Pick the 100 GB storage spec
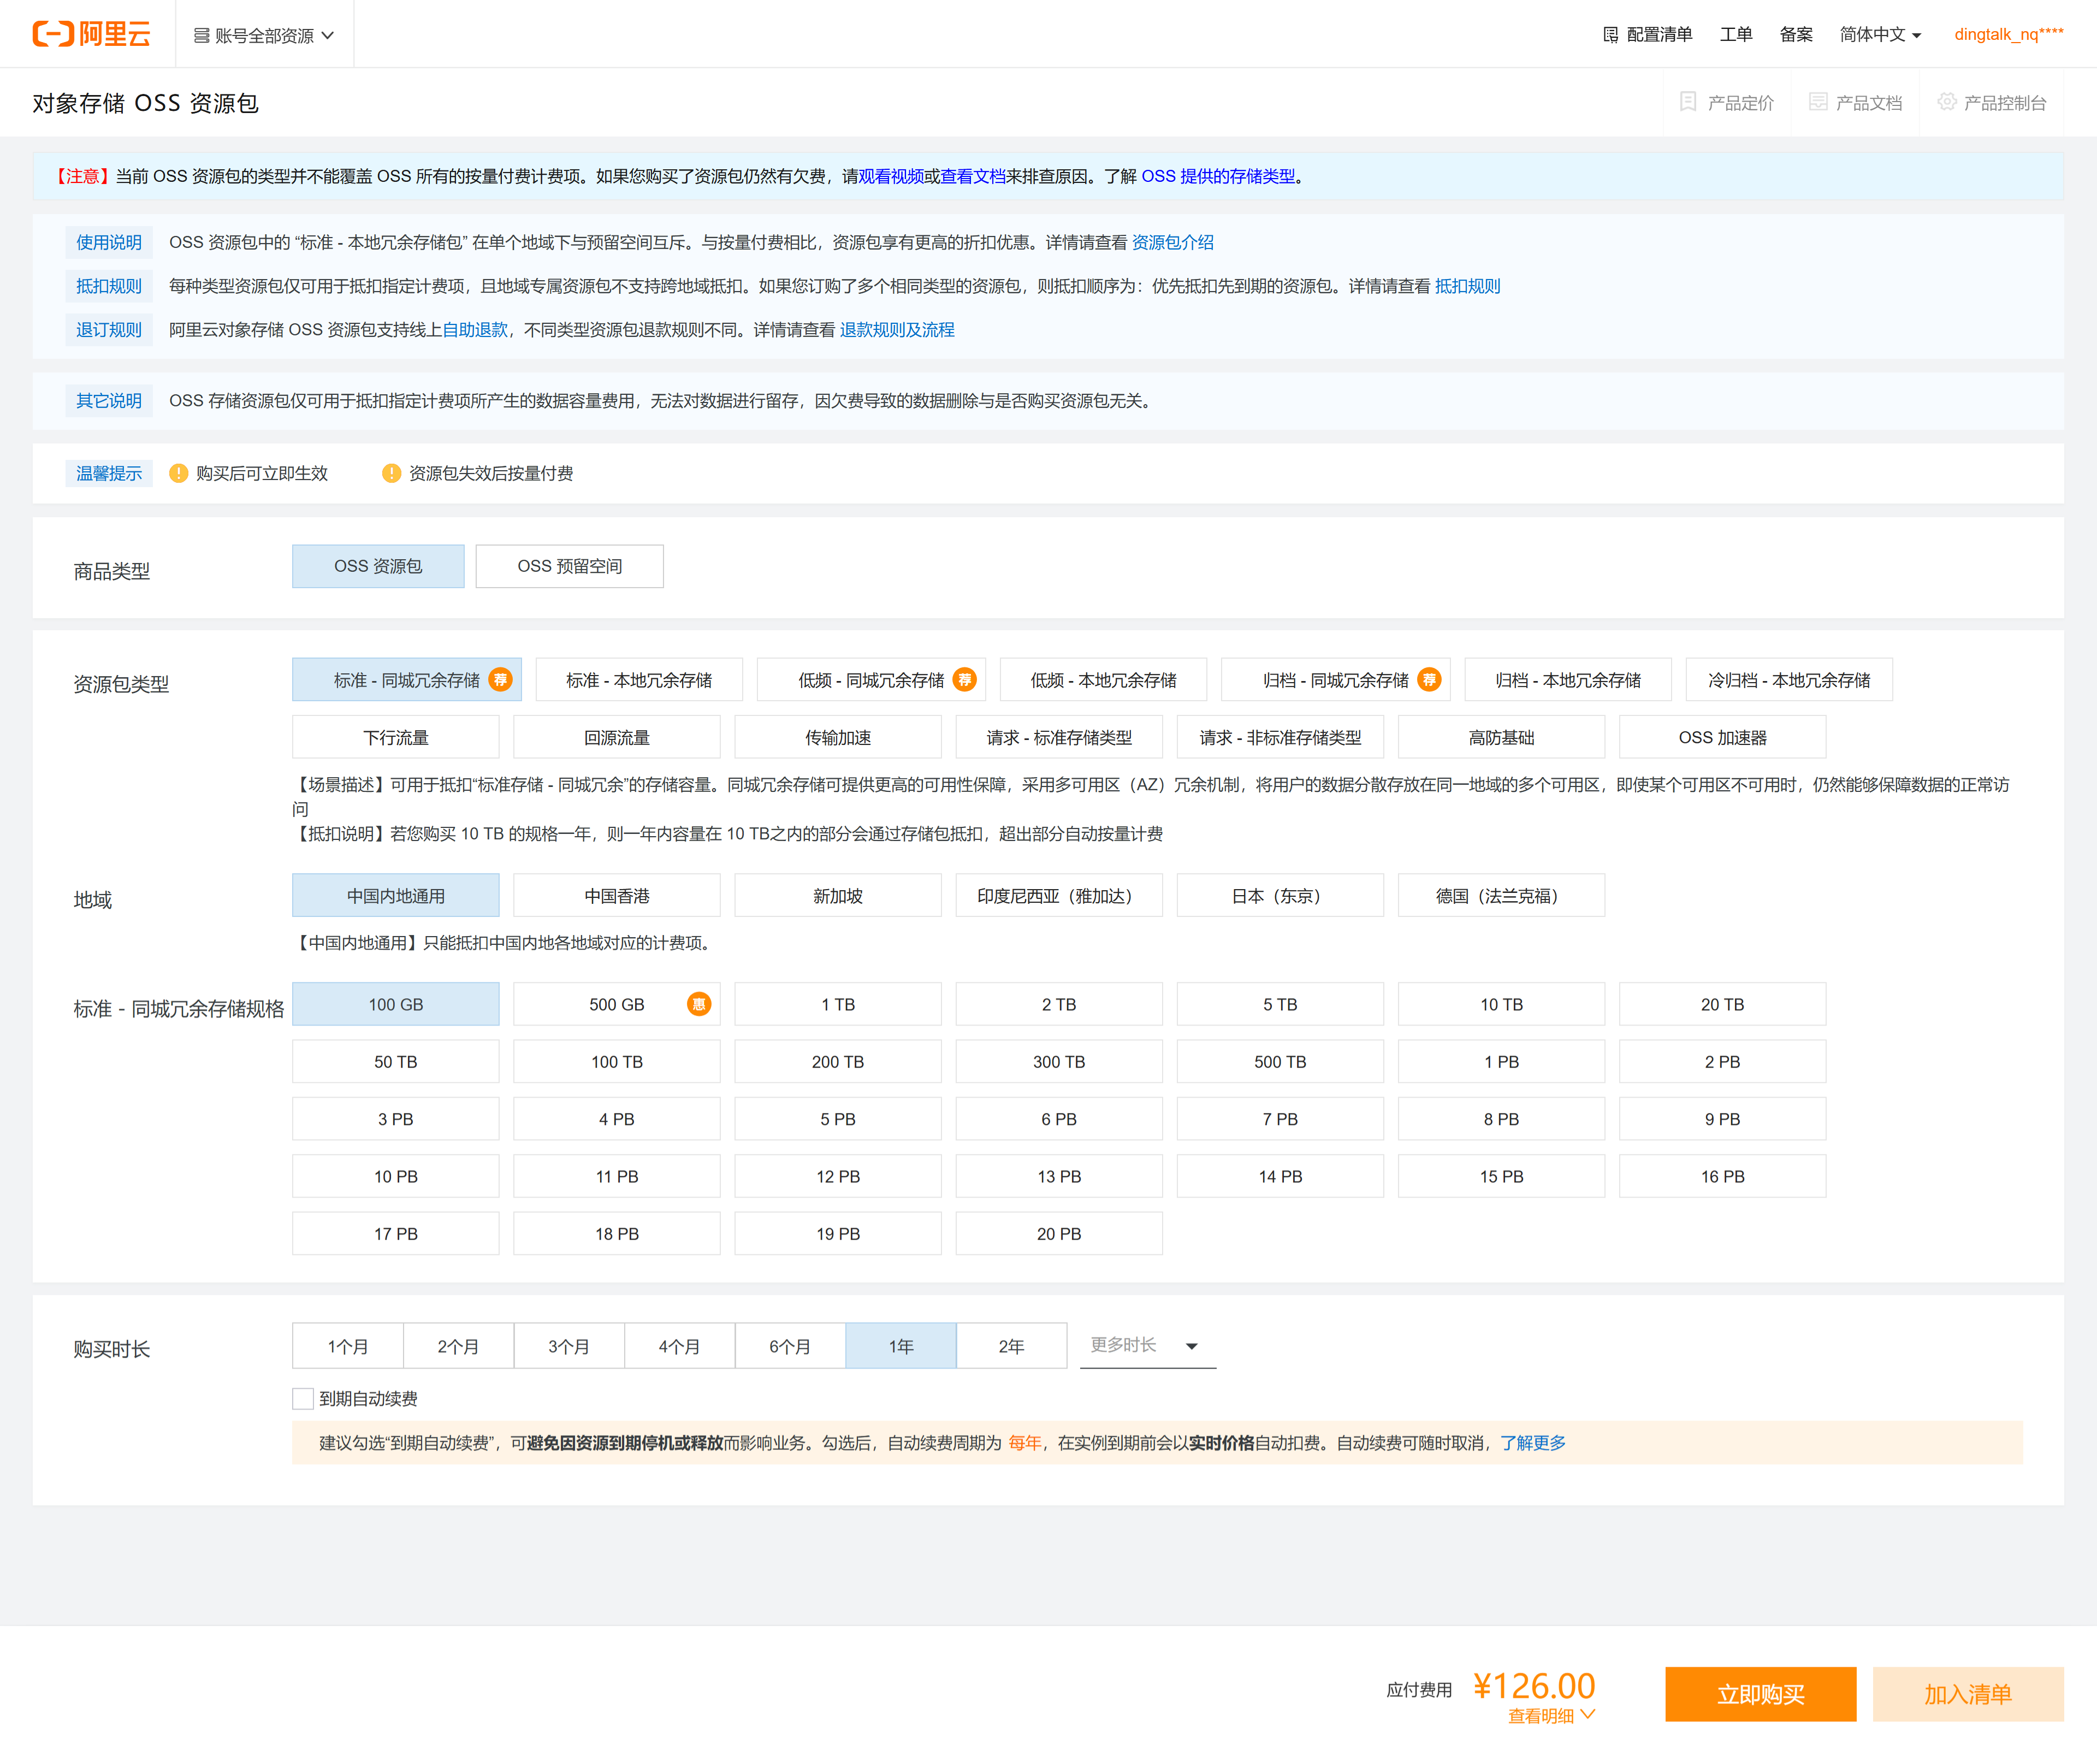2097x1764 pixels. pos(396,1004)
